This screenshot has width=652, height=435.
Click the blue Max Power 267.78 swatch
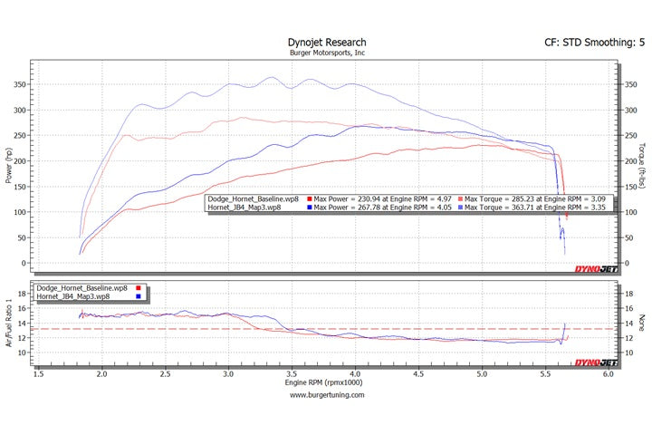click(310, 208)
